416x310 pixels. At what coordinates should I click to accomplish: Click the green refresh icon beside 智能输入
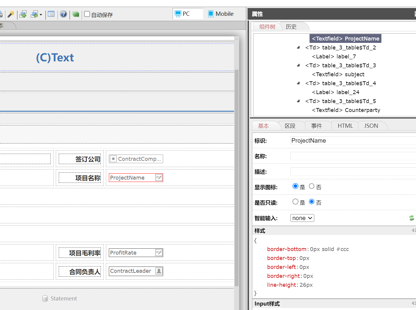[x=412, y=218]
